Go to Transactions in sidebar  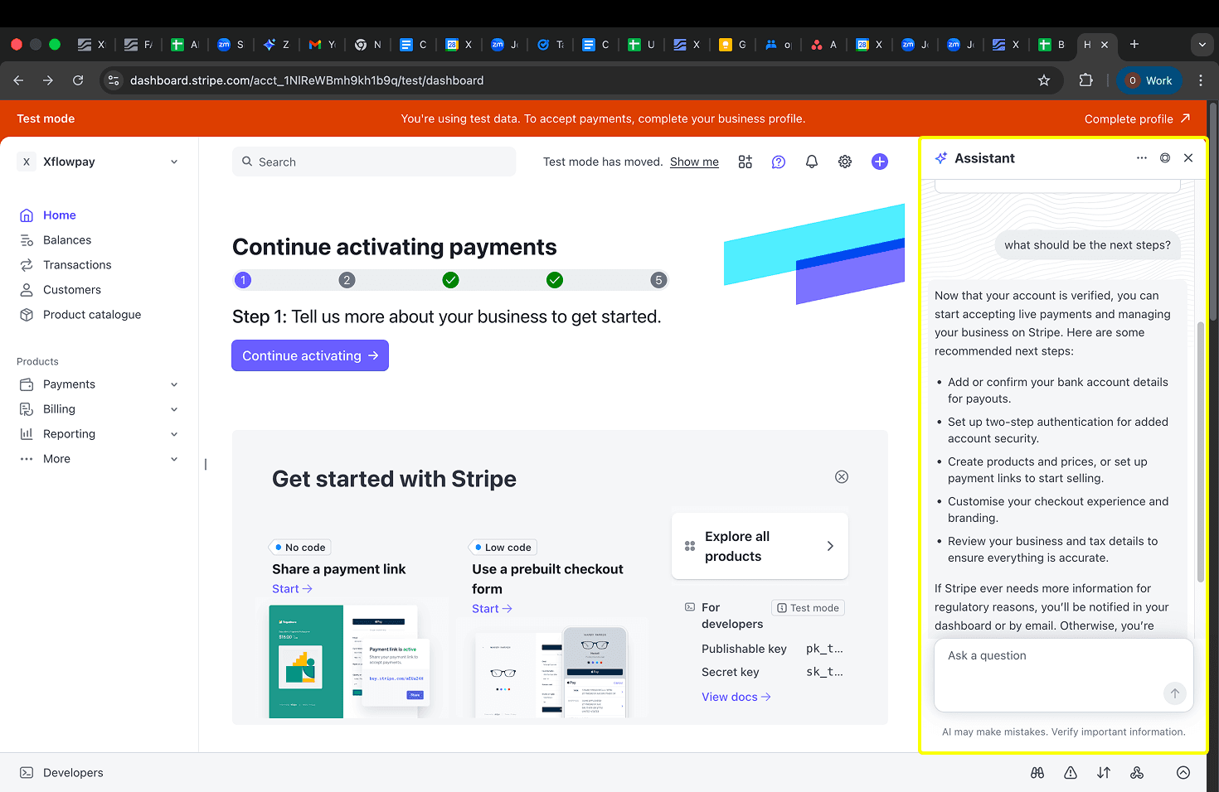point(77,265)
